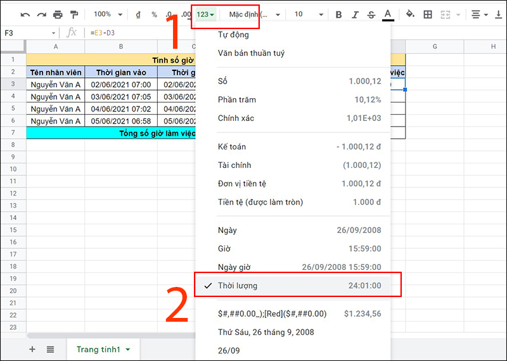Toggle Bold text formatting
This screenshot has height=361, width=507.
click(x=338, y=14)
